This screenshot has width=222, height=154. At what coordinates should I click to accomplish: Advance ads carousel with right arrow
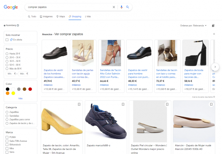(215, 67)
